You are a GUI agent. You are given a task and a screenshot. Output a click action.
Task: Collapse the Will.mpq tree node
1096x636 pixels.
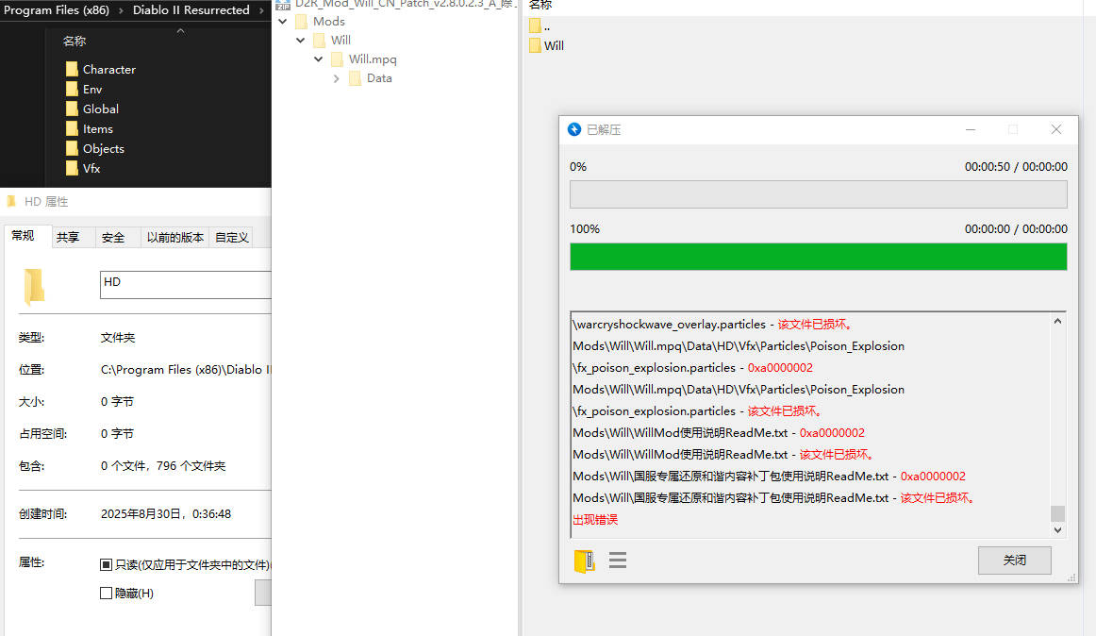point(319,59)
